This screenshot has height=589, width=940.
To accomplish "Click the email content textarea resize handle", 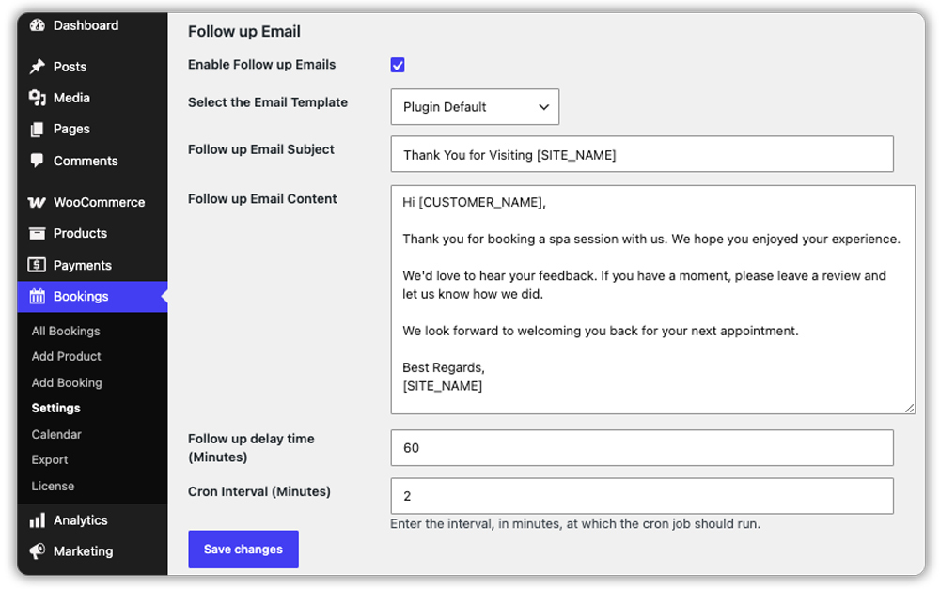I will click(909, 408).
